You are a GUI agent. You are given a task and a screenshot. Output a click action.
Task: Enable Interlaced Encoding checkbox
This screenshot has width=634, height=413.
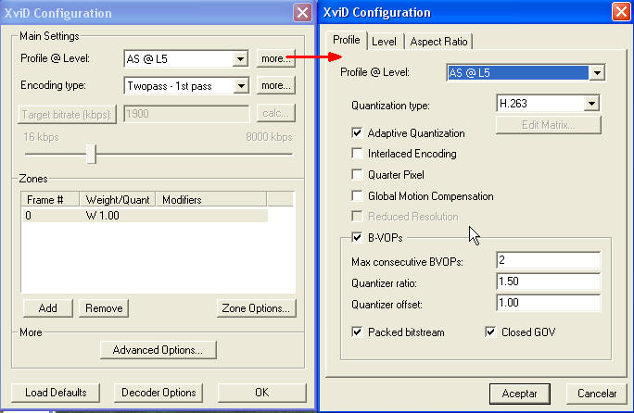tap(357, 153)
